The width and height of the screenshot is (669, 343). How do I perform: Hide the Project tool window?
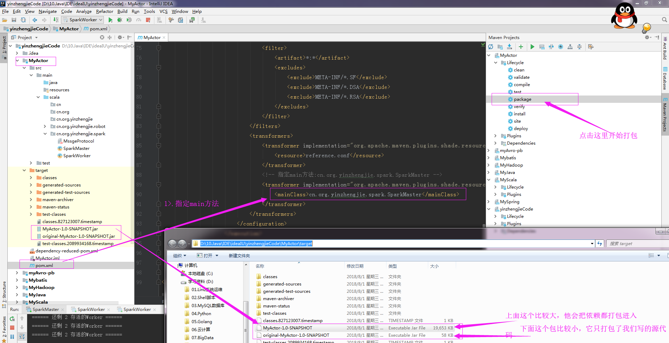pyautogui.click(x=129, y=37)
